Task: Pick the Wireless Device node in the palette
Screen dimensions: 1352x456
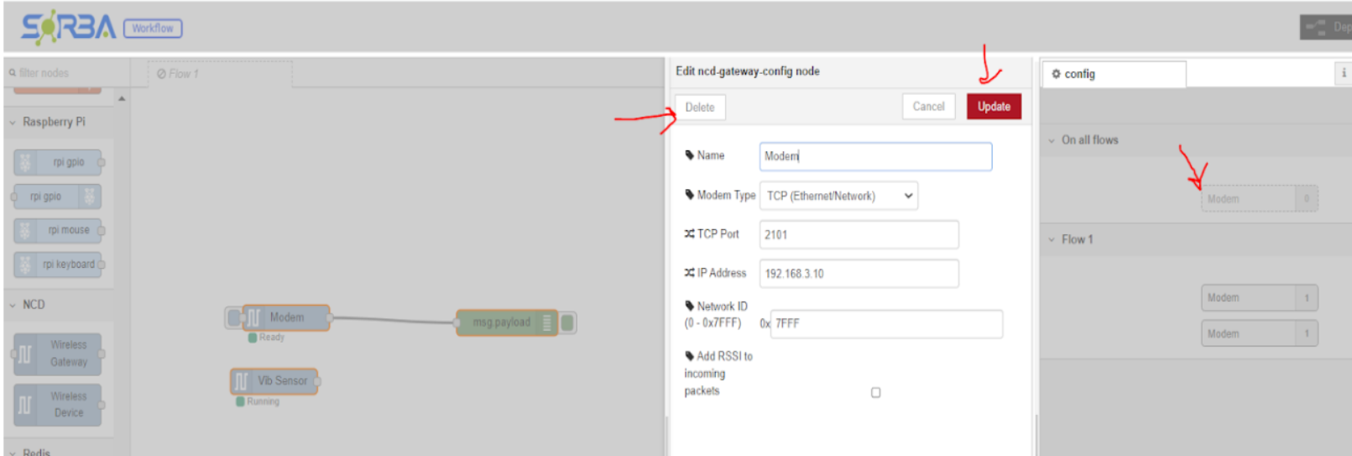Action: click(x=58, y=404)
